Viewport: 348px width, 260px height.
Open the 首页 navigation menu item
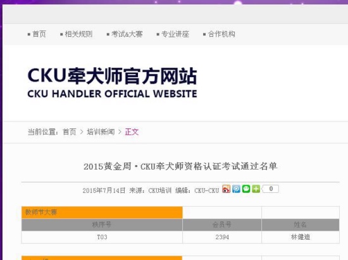pyautogui.click(x=39, y=34)
